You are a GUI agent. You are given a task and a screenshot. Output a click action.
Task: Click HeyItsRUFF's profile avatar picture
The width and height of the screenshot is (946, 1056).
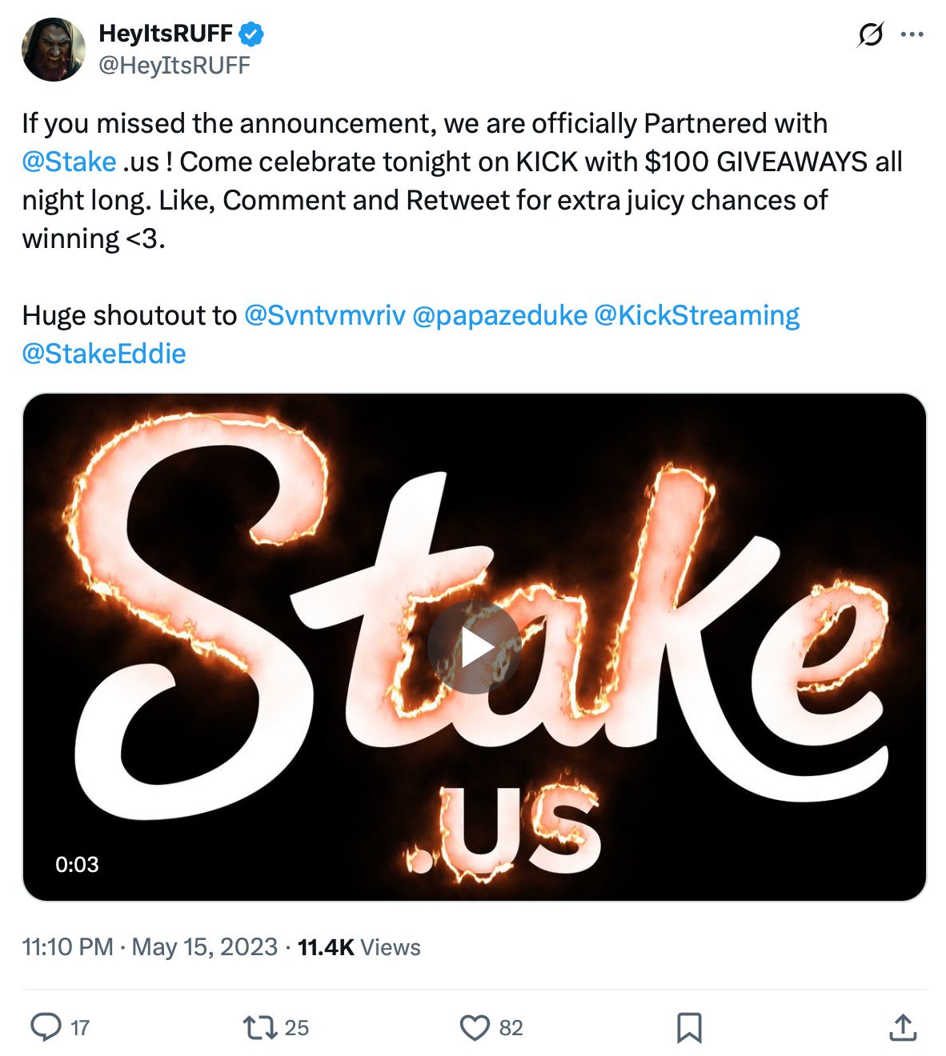(x=53, y=48)
